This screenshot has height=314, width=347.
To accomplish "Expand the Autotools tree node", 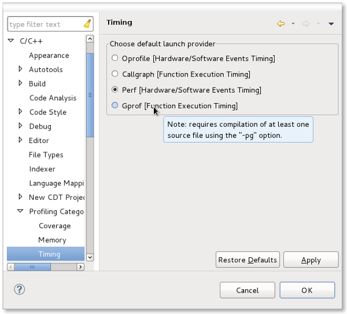I will [20, 69].
